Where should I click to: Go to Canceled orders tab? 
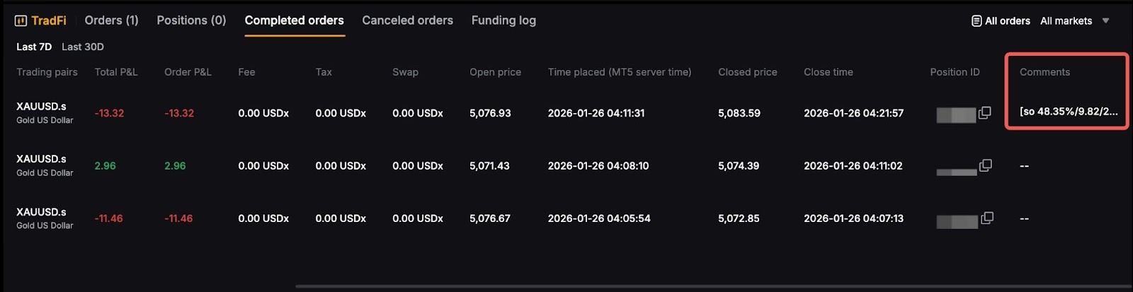[407, 21]
